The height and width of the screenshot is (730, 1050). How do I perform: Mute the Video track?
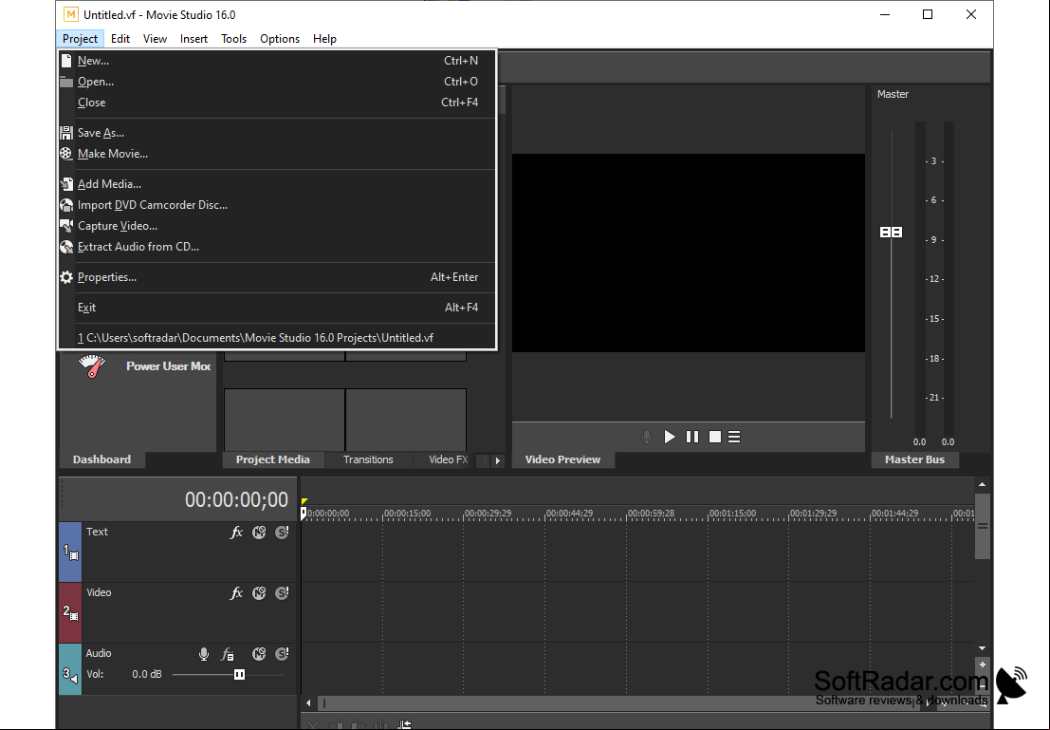(259, 593)
